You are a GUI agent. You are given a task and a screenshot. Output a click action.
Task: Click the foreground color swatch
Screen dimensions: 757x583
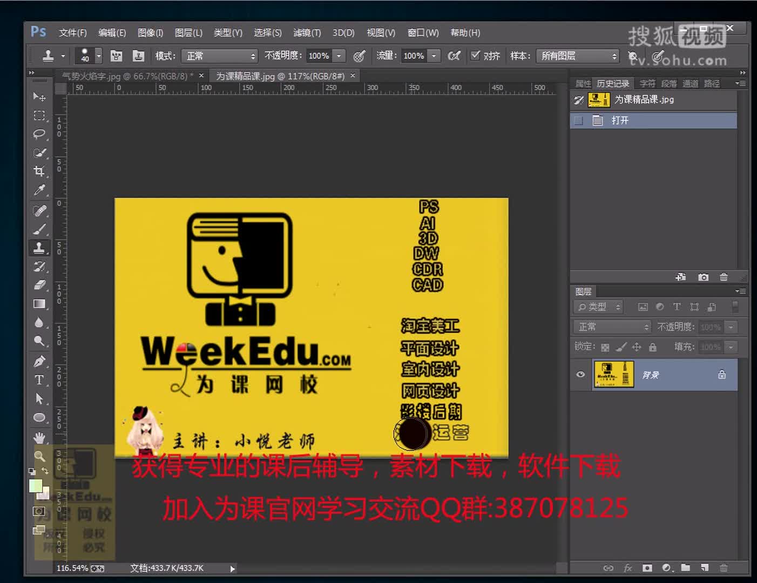coord(35,486)
